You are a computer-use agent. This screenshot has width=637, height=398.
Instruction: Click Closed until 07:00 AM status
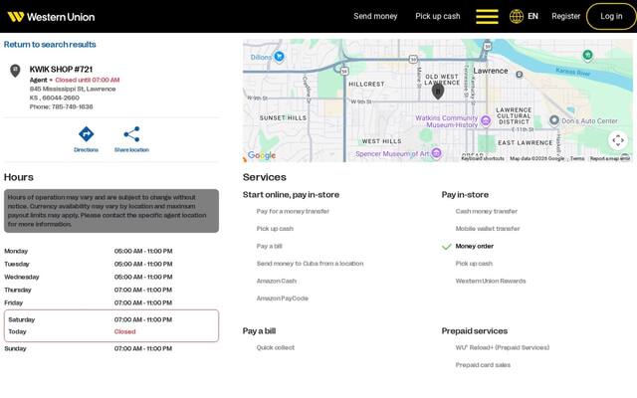click(x=88, y=80)
